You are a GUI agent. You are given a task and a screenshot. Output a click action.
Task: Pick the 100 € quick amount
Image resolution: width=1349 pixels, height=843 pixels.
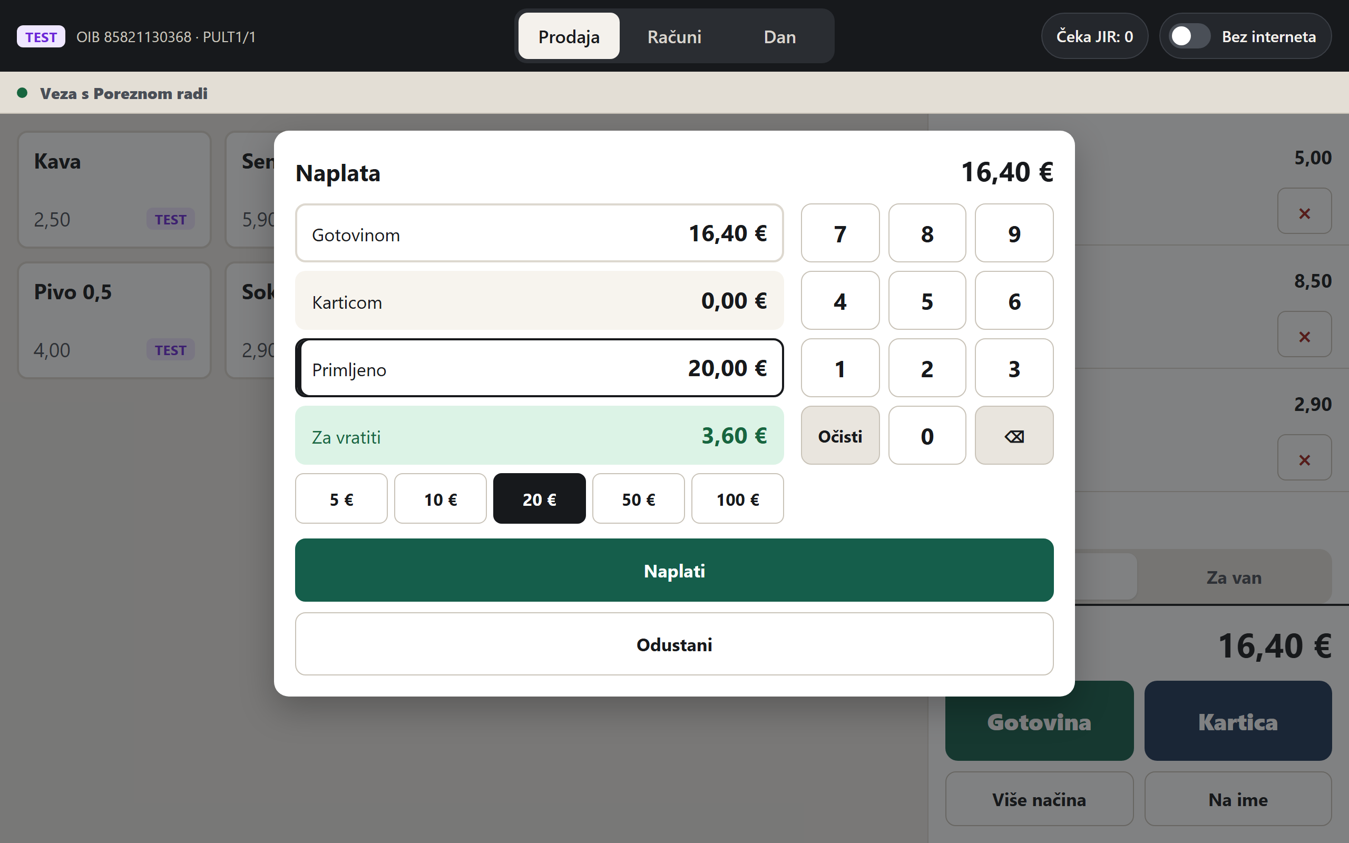738,499
